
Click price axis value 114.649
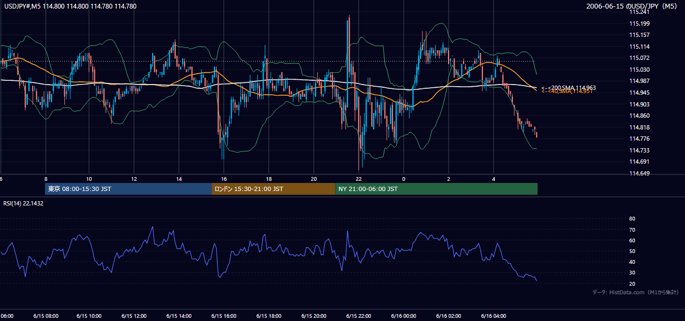(639, 173)
